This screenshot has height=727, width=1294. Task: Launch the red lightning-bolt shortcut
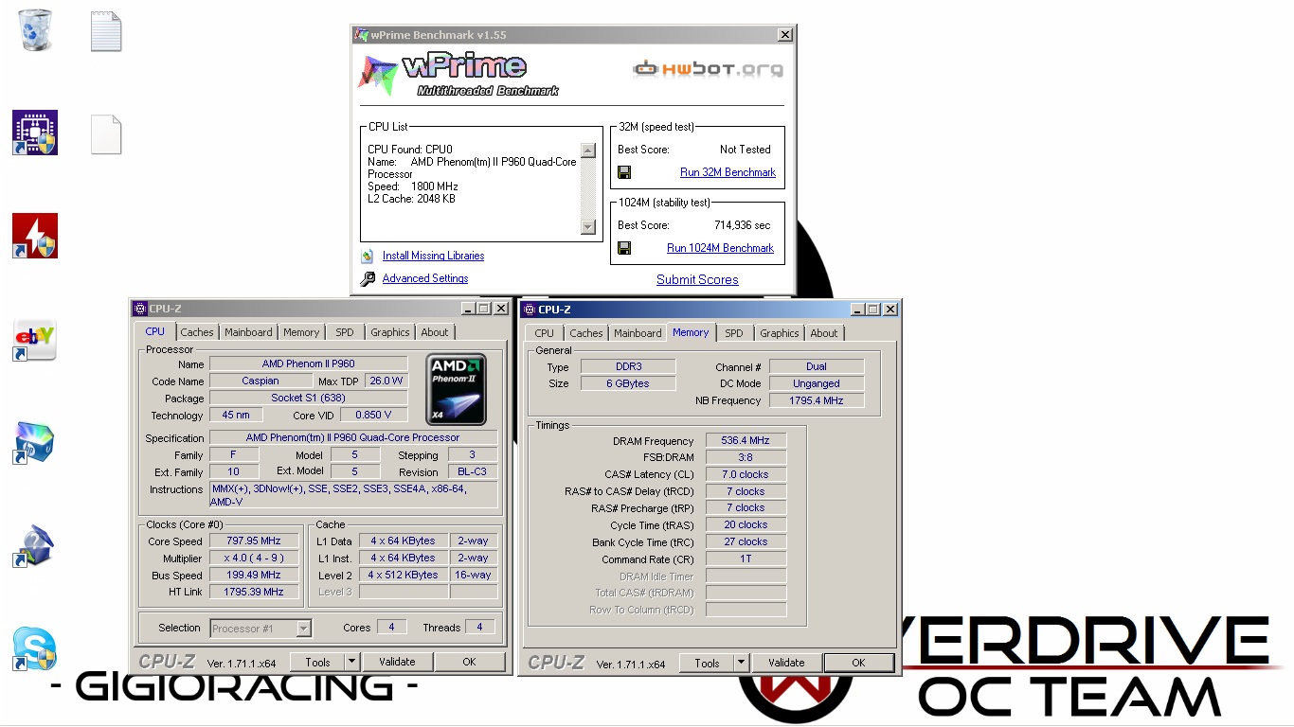[35, 236]
